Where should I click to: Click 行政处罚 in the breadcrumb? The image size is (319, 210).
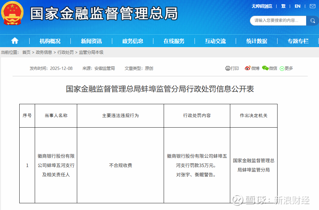pyautogui.click(x=66, y=52)
